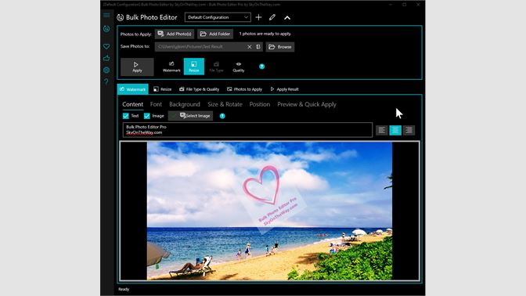526x296 pixels.
Task: Uncheck the Text checkbox
Action: (x=126, y=116)
